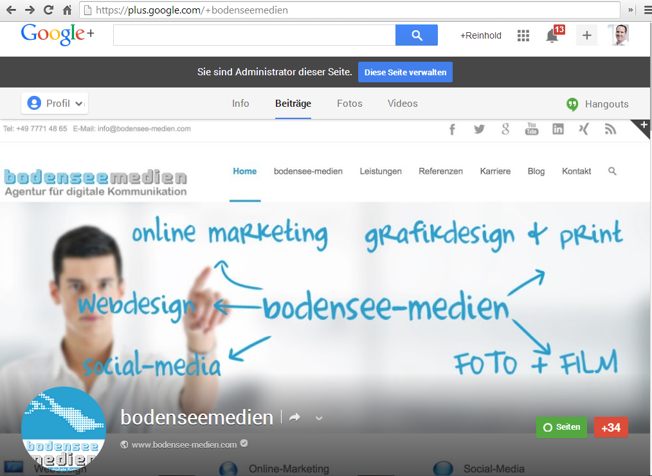Show hidden extensions via double chevron
This screenshot has height=476, width=652.
point(630,10)
